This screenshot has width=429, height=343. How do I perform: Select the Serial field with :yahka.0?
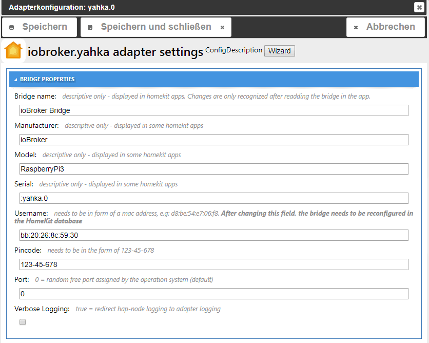213,198
